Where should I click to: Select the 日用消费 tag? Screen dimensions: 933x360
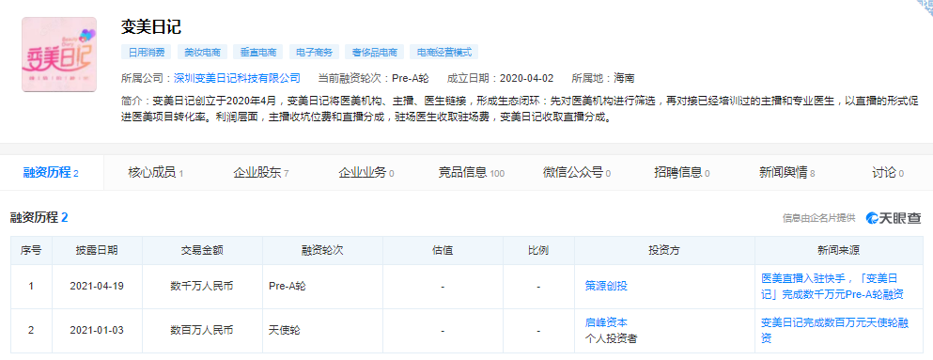point(147,52)
